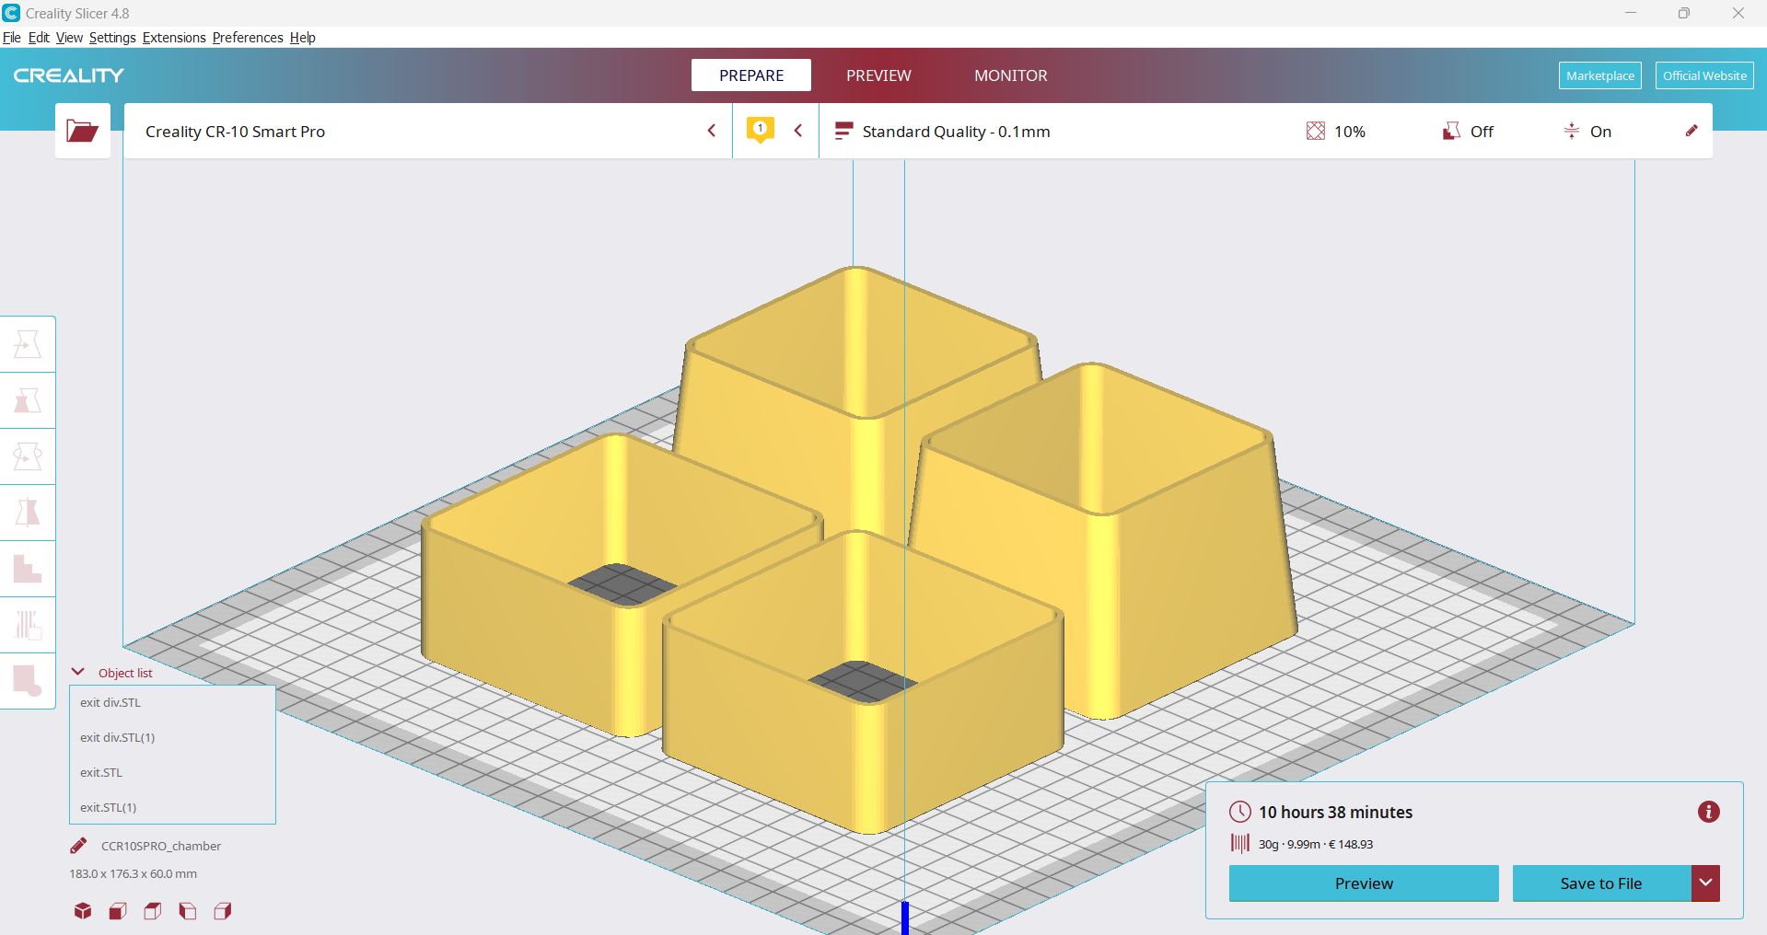The image size is (1767, 935).
Task: Select the Move tool in left toolbar
Action: pos(28,344)
